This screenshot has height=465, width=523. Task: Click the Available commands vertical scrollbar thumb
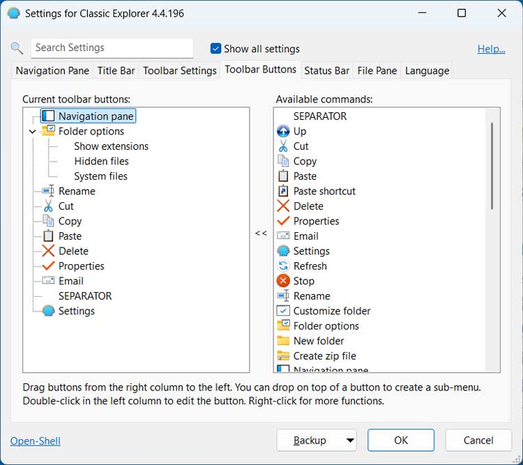[492, 166]
